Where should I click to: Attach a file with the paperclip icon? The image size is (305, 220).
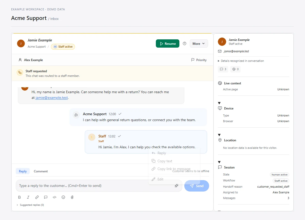click(72, 197)
